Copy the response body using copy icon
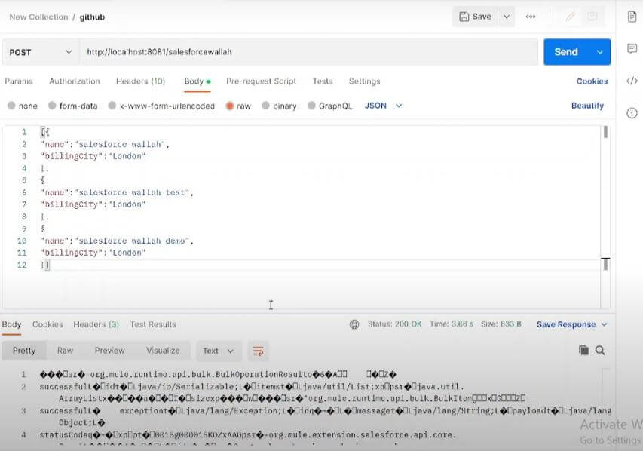The width and height of the screenshot is (643, 451). tap(583, 350)
